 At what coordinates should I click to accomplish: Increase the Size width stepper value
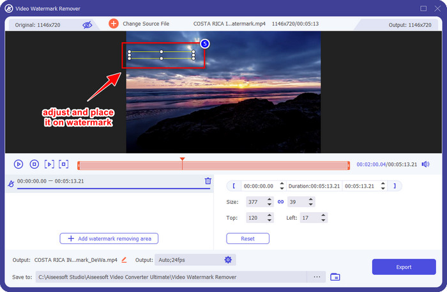coord(270,199)
